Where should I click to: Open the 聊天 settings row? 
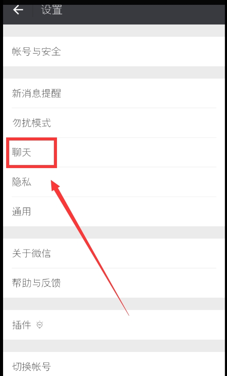[114, 152]
